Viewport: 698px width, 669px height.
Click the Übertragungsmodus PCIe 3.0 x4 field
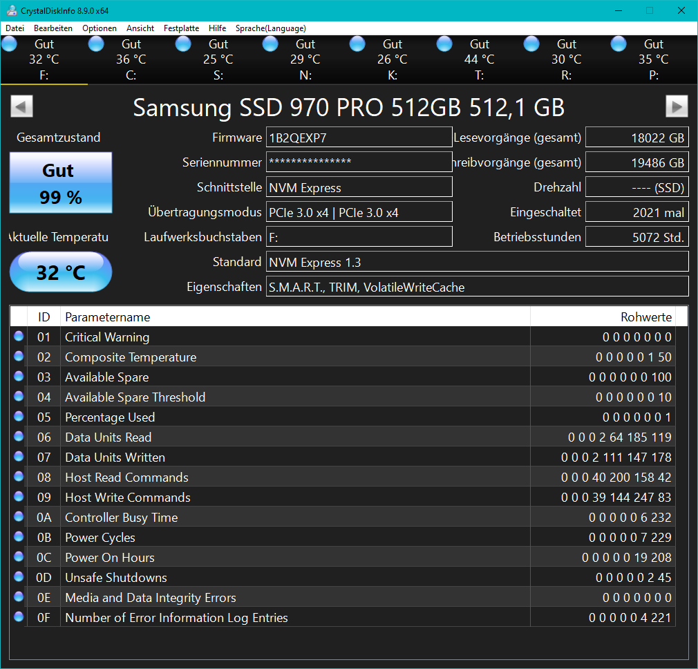tap(359, 212)
